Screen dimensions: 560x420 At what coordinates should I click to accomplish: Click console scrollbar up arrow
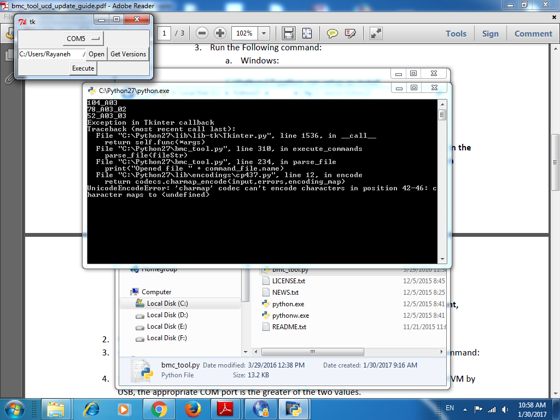pyautogui.click(x=442, y=104)
